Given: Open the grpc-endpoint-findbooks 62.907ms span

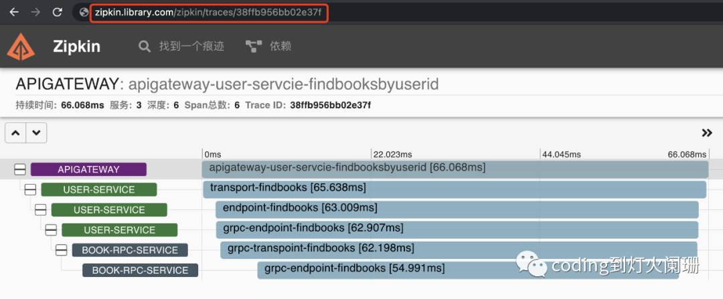Looking at the screenshot, I should [x=457, y=229].
